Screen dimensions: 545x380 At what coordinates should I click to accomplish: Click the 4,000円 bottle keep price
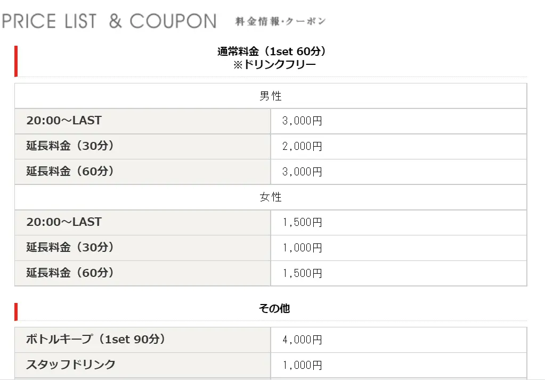302,340
